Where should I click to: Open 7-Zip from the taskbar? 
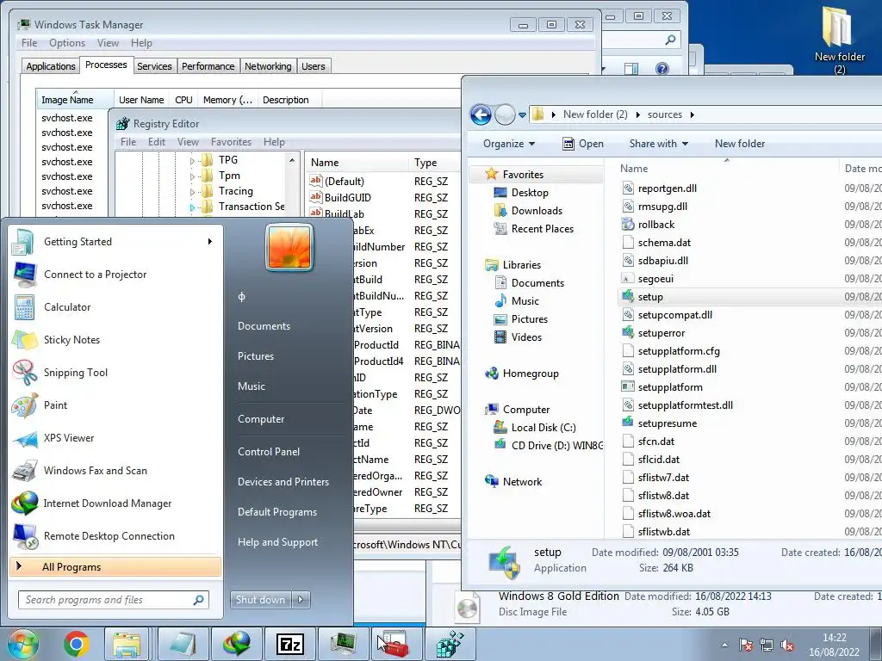tap(289, 644)
